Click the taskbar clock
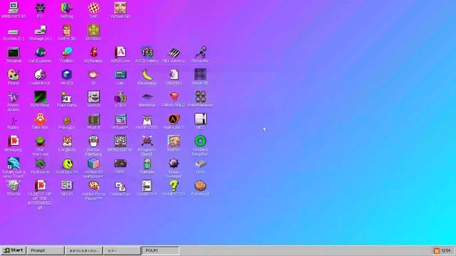Screen dimensions: 456x256 446,250
